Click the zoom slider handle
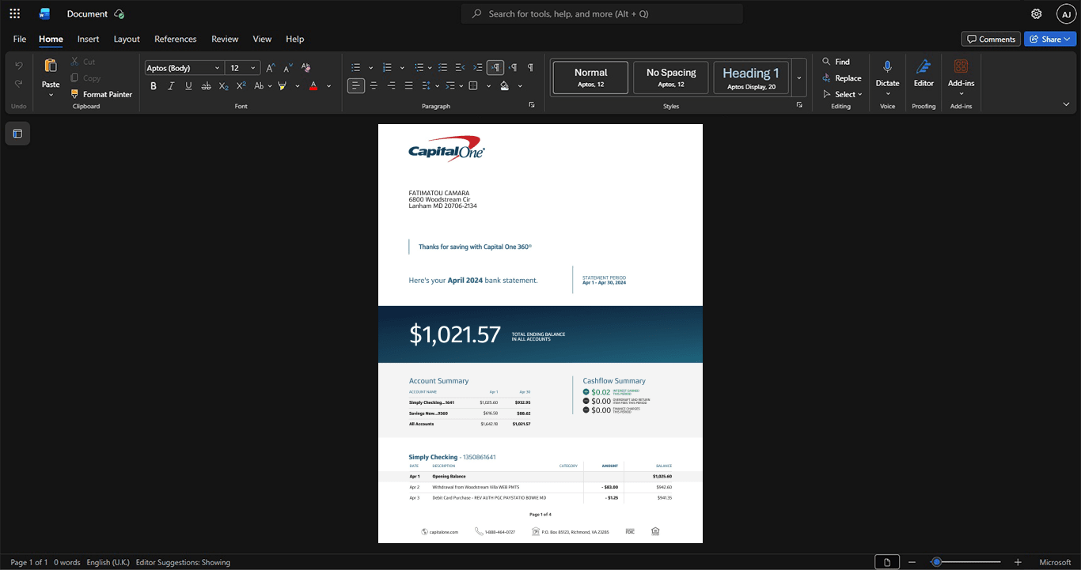 coord(936,562)
